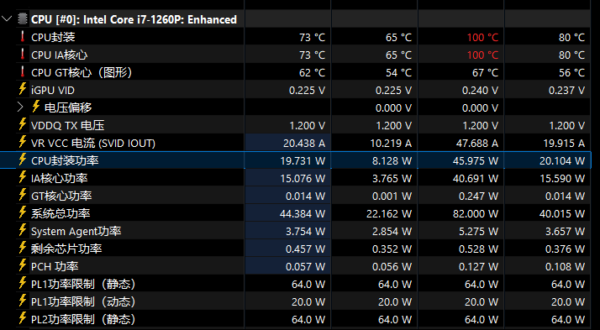Click lightning icon beside PCH 功率
The width and height of the screenshot is (600, 330).
23,265
